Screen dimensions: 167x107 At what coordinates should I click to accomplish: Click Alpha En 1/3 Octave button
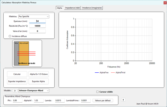(39, 74)
